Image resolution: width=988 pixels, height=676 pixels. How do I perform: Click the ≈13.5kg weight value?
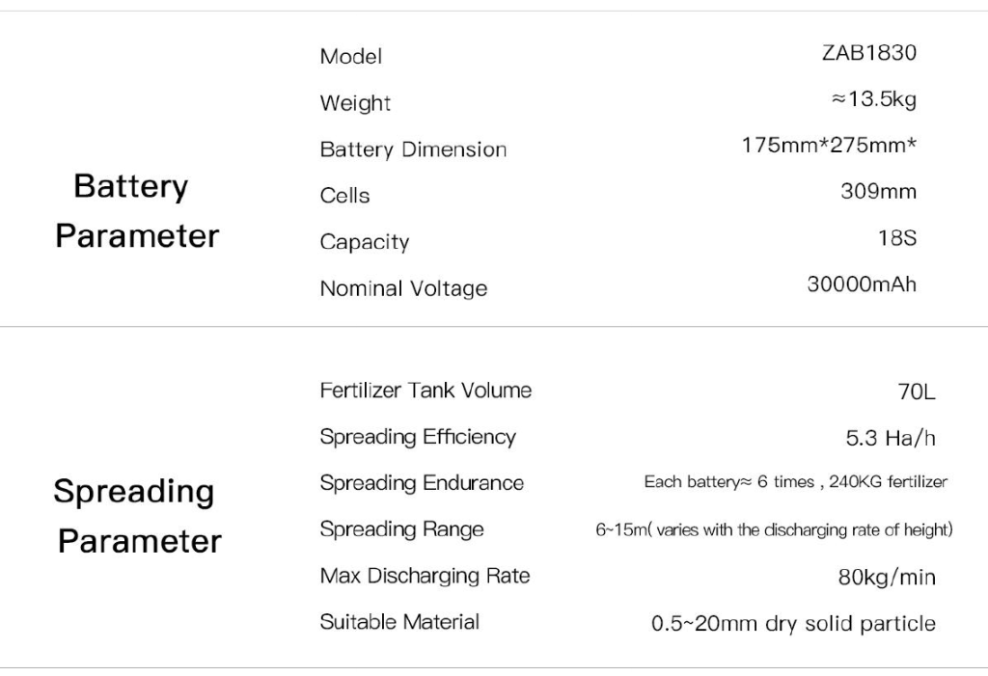pyautogui.click(x=873, y=99)
